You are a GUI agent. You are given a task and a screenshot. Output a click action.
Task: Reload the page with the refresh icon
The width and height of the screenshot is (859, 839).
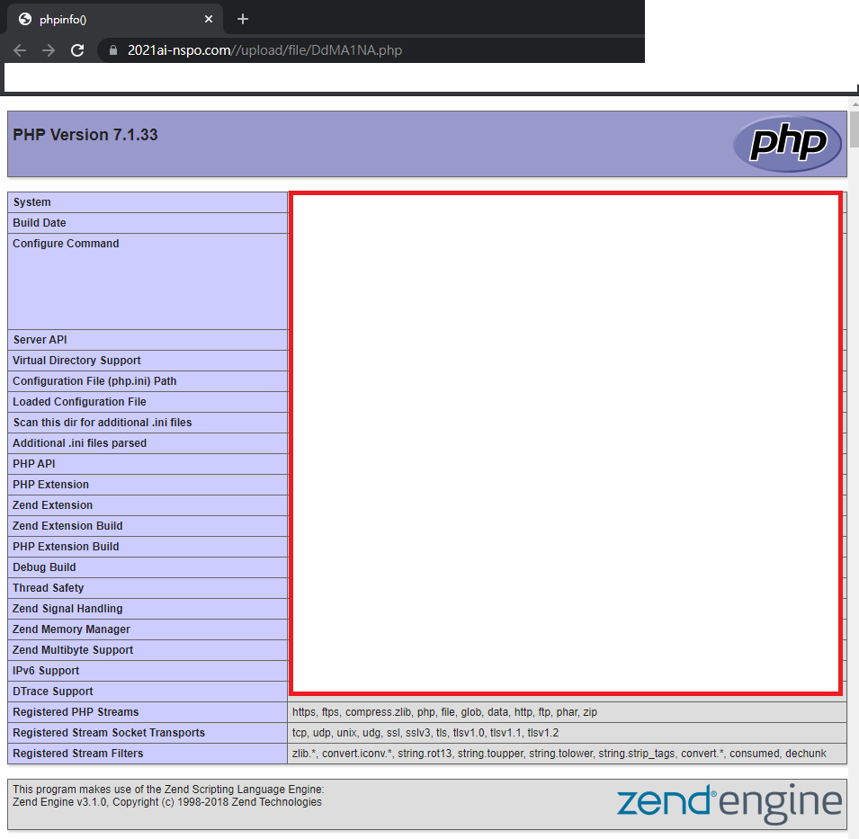[x=77, y=50]
